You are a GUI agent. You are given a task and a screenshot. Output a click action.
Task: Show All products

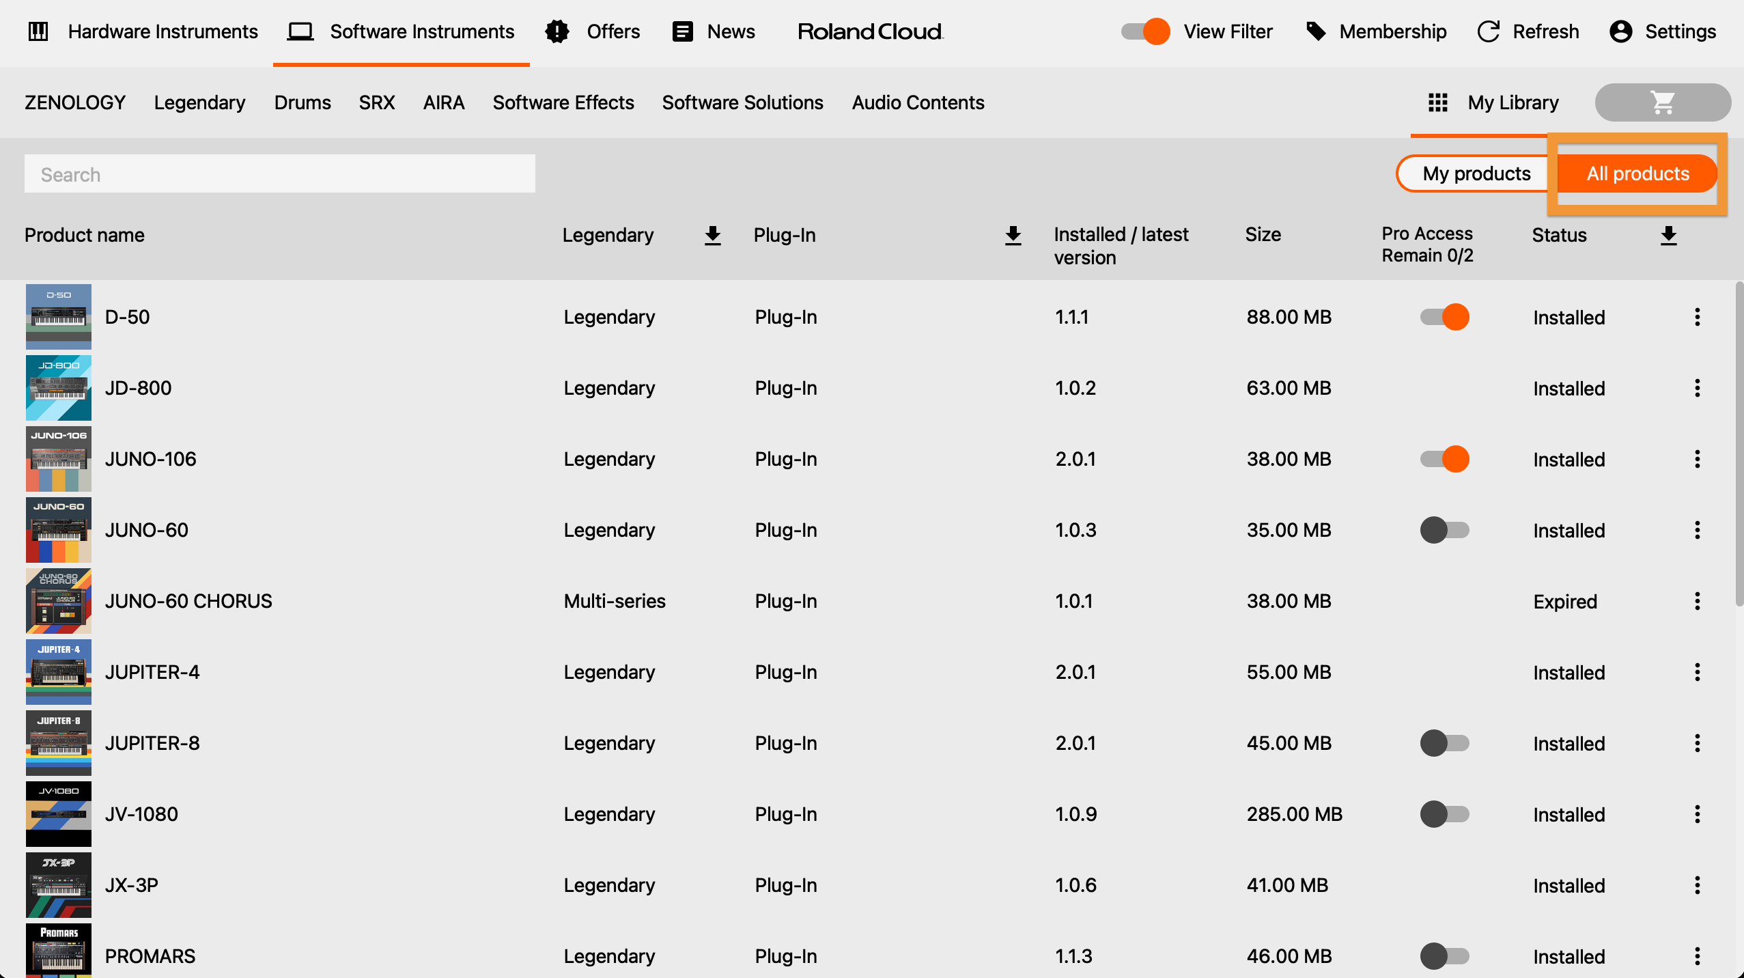[1637, 173]
